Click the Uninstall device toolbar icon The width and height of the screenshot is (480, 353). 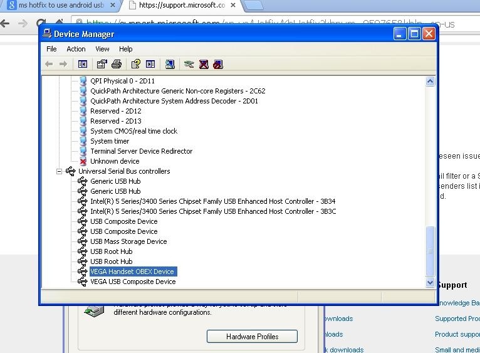click(204, 64)
